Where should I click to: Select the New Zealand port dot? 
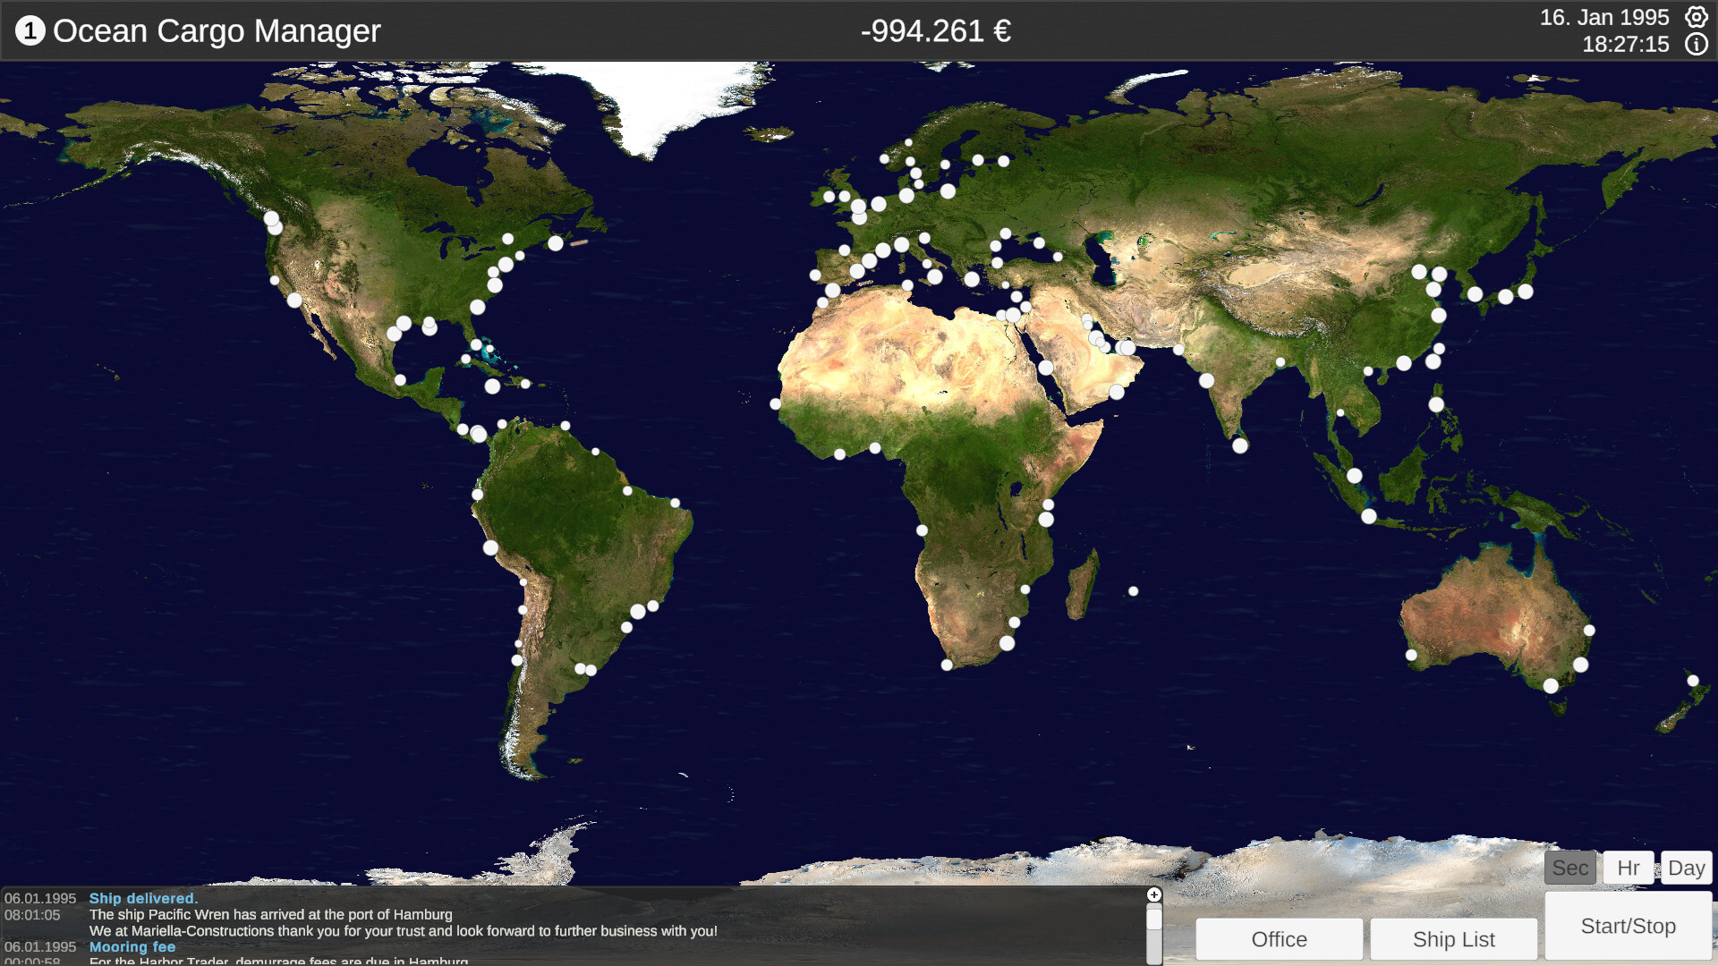(1693, 681)
